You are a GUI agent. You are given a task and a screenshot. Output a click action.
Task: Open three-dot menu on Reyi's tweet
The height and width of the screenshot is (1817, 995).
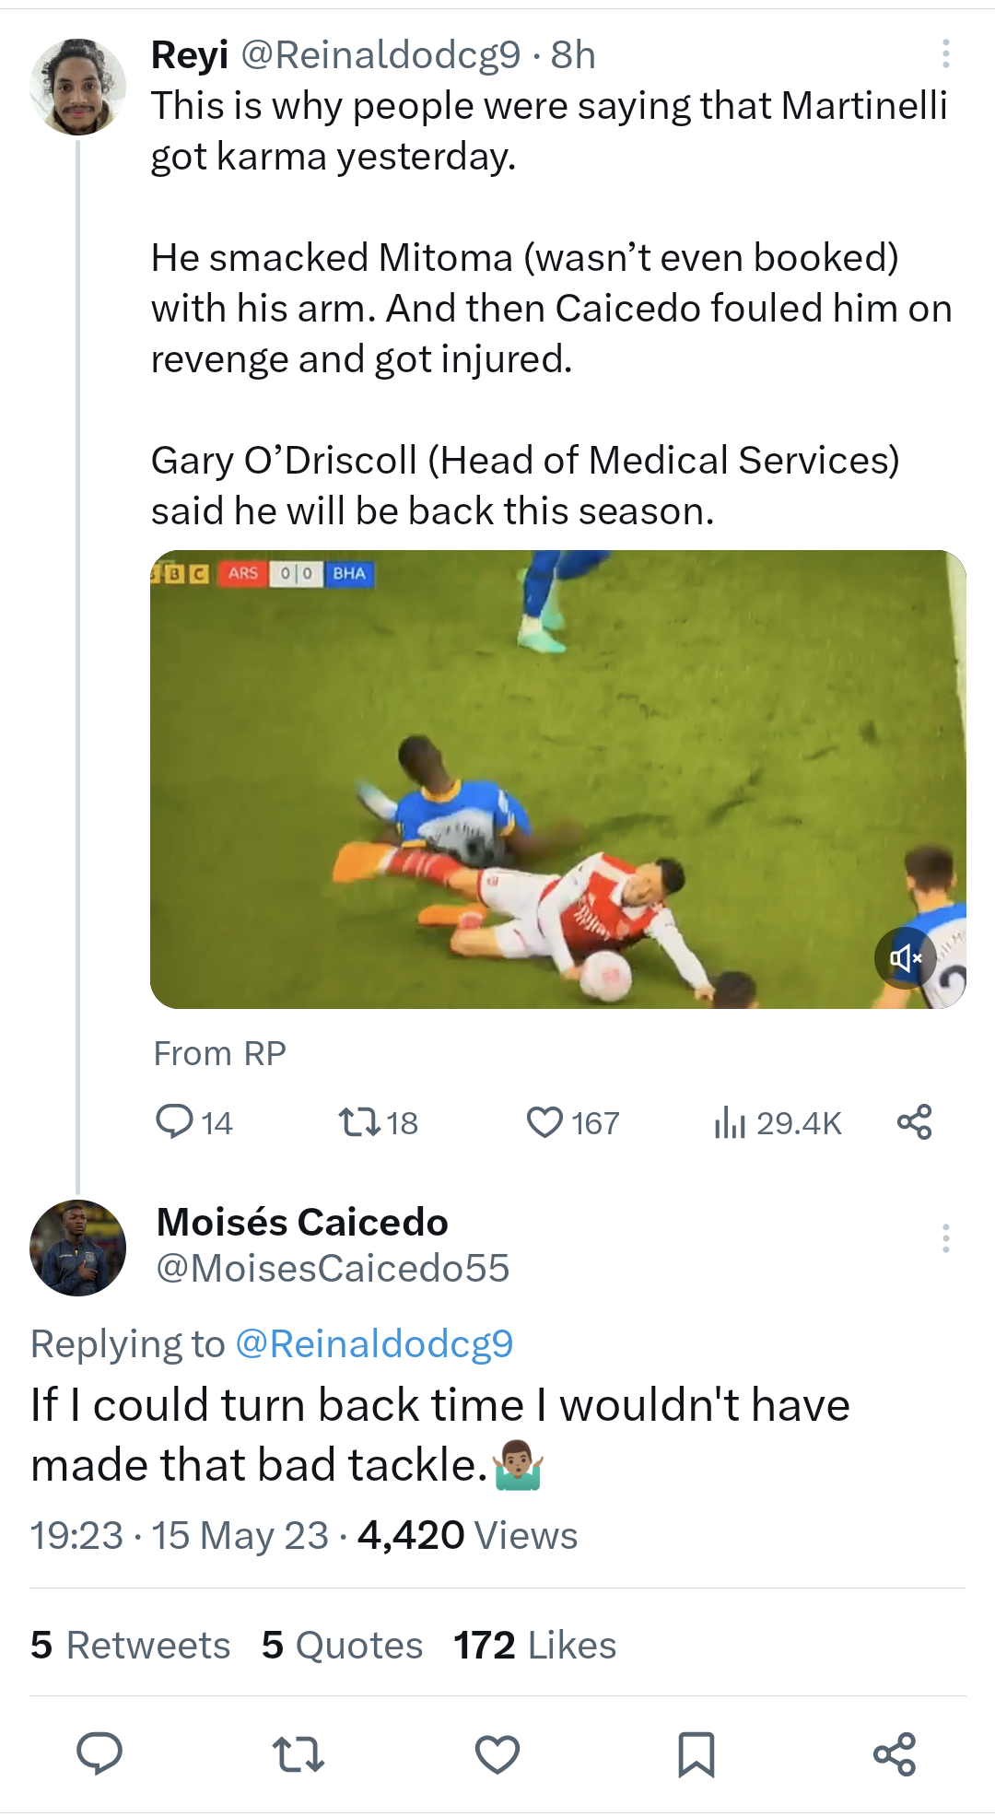click(945, 54)
